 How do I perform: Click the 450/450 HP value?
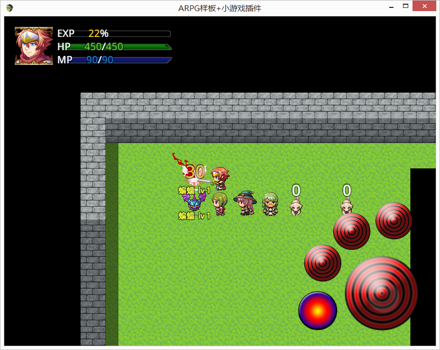pos(104,46)
